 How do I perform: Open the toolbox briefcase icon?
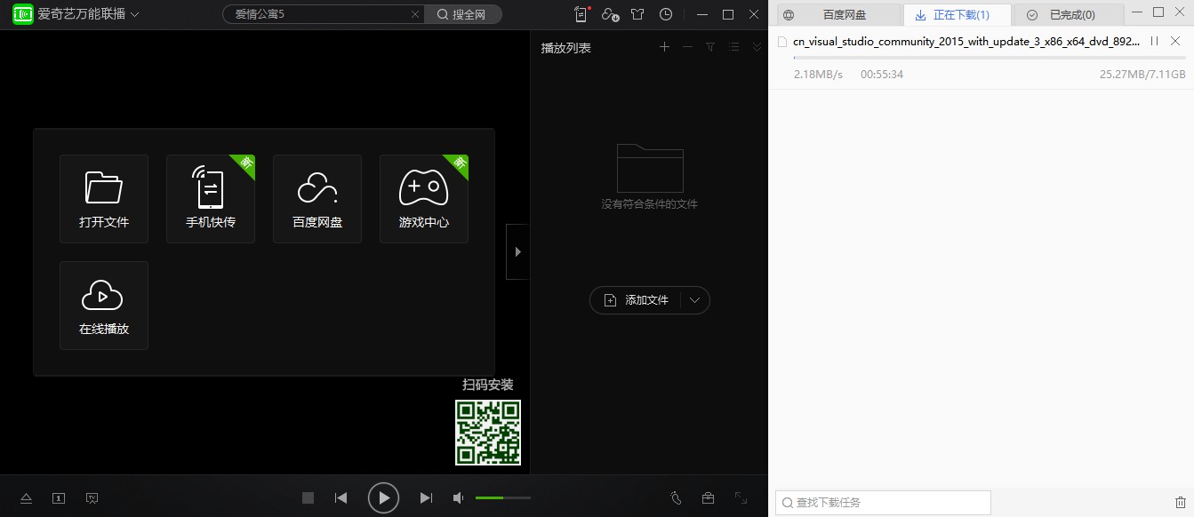click(708, 498)
